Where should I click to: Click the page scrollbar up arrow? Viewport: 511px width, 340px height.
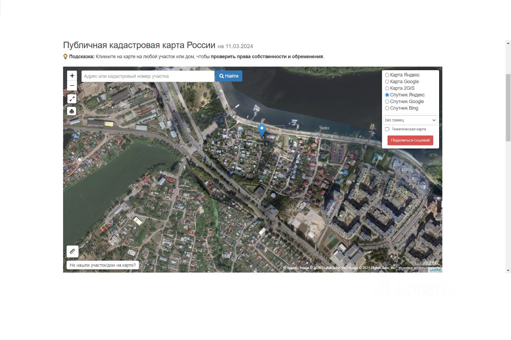508,43
